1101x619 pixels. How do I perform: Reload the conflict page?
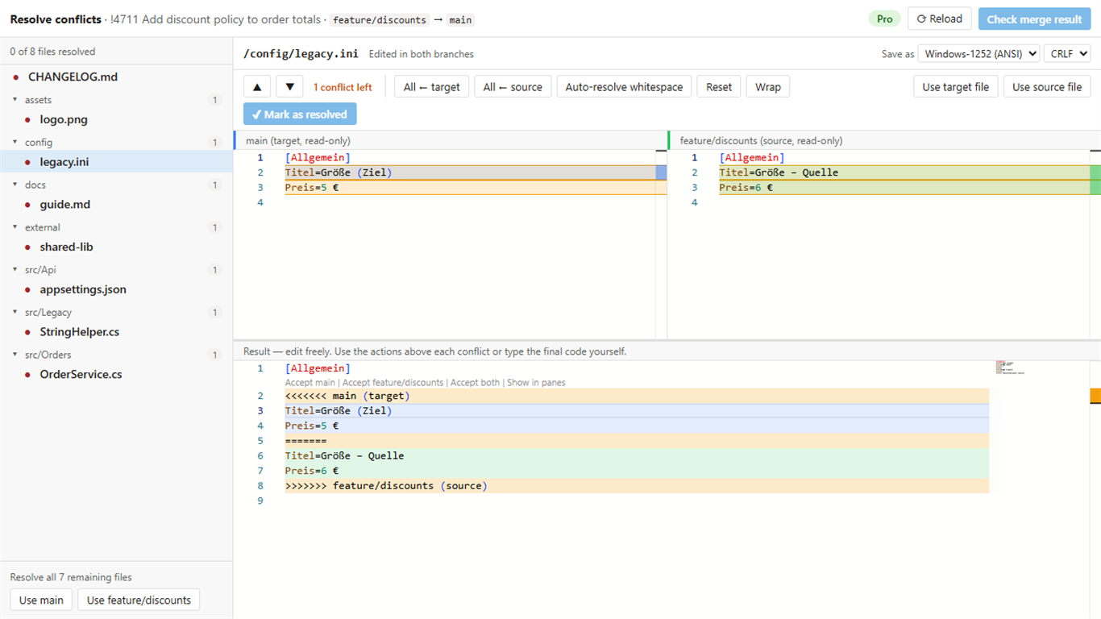pyautogui.click(x=939, y=19)
